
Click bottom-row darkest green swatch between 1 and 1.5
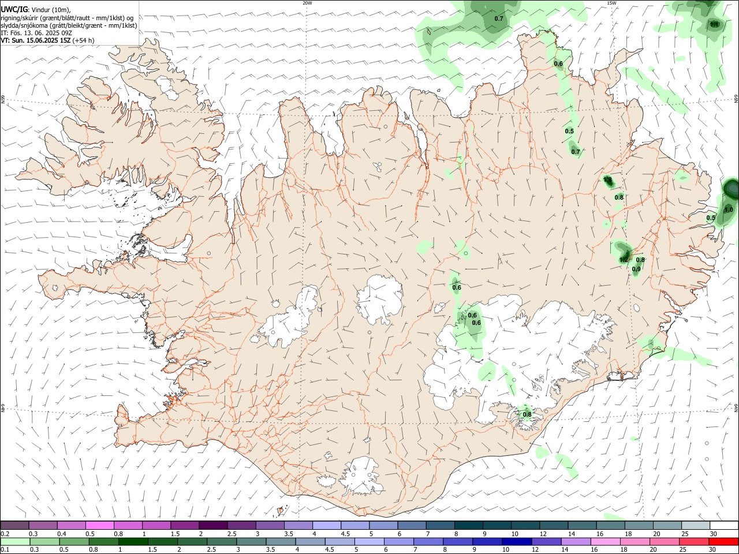133,541
